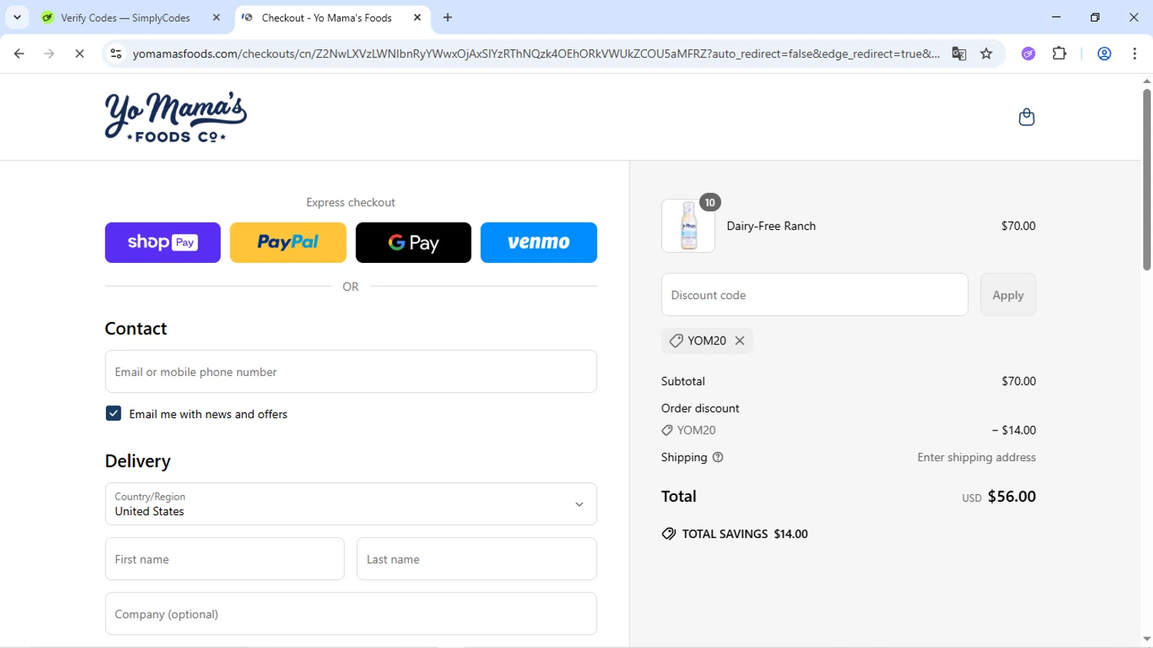Bookmark this page with the star icon

(x=986, y=54)
